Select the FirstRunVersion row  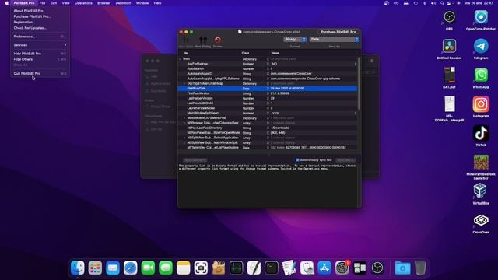268,93
